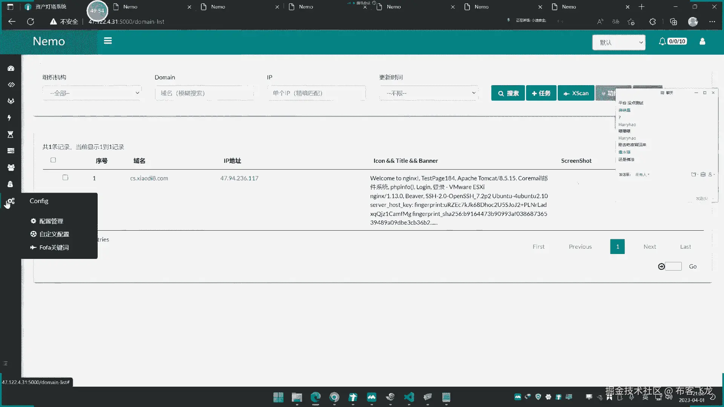The height and width of the screenshot is (407, 724).
Task: Launch the XScan button
Action: (x=576, y=93)
